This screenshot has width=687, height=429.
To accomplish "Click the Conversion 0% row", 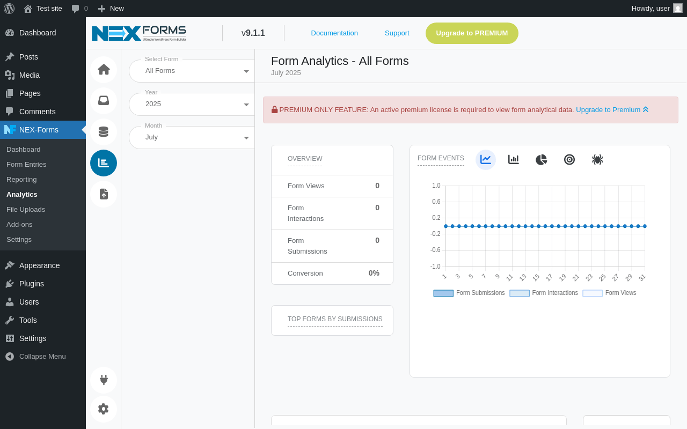I will click(332, 273).
